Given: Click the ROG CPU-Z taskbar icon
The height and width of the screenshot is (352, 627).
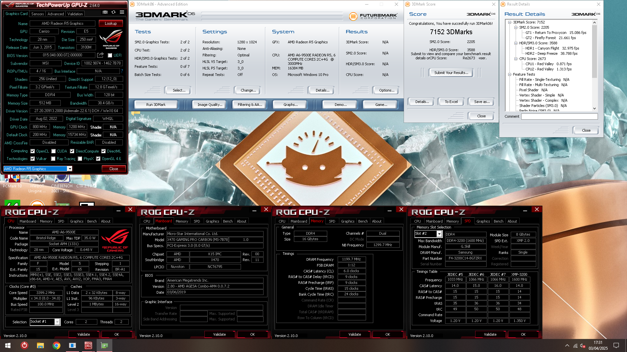Looking at the screenshot, I should (88, 345).
